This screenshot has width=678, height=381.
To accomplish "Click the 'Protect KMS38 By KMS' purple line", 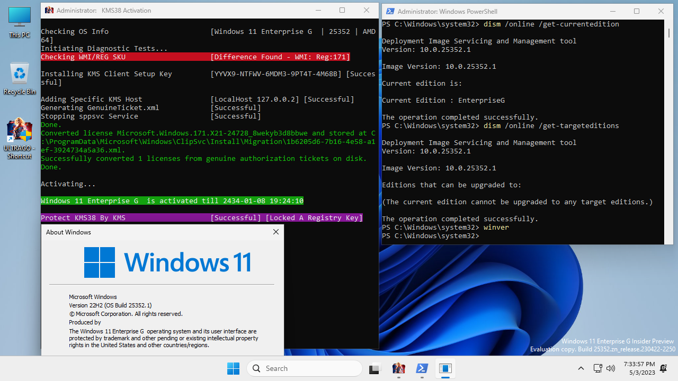I will pos(202,217).
